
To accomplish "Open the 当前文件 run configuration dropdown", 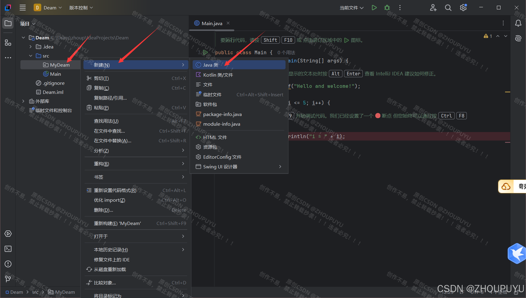I will click(x=352, y=8).
